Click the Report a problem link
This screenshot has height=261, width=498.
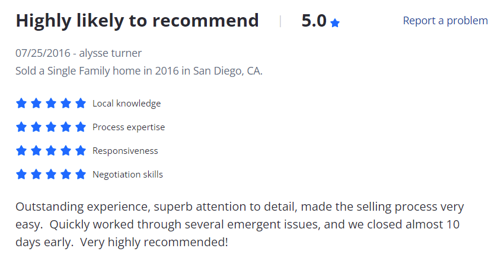[x=445, y=21]
